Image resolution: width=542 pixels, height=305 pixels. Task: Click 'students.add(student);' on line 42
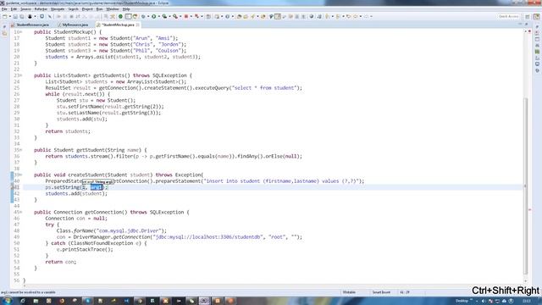pos(76,194)
